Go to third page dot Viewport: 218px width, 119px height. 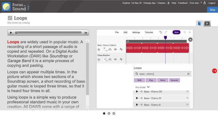click(x=114, y=113)
